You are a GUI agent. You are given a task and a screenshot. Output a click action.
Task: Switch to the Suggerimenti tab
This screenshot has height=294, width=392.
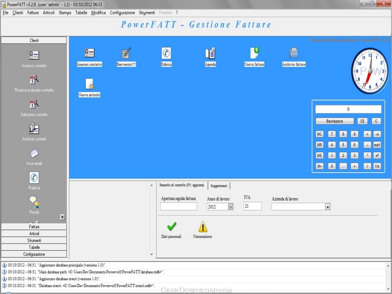pyautogui.click(x=219, y=186)
